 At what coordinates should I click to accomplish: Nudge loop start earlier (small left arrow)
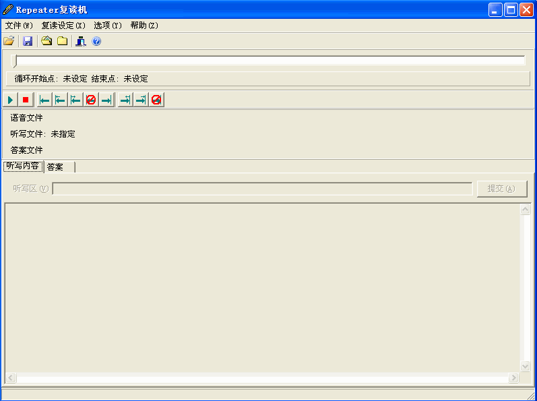tap(60, 100)
